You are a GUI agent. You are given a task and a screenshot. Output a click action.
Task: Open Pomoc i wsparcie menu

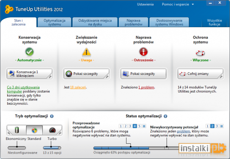175,5
